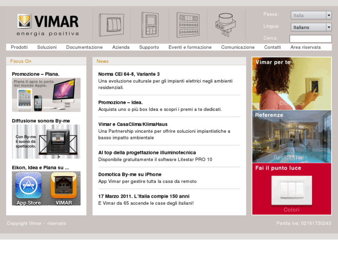This screenshot has width=338, height=253.
Task: Open the Eventi e formazione menu
Action: (x=190, y=47)
